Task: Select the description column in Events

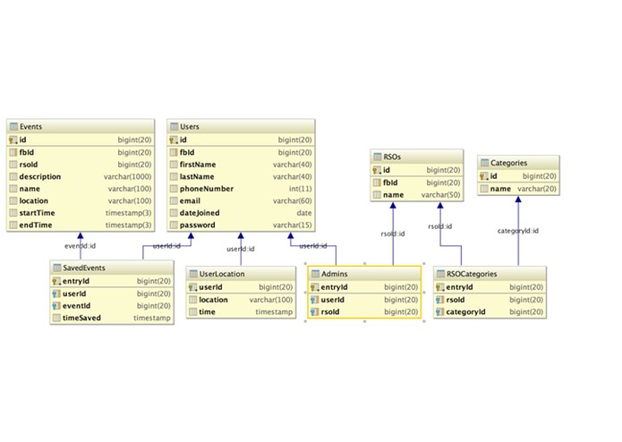Action: tap(81, 176)
